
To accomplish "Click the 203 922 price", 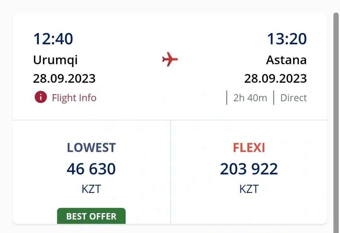I will point(249,169).
